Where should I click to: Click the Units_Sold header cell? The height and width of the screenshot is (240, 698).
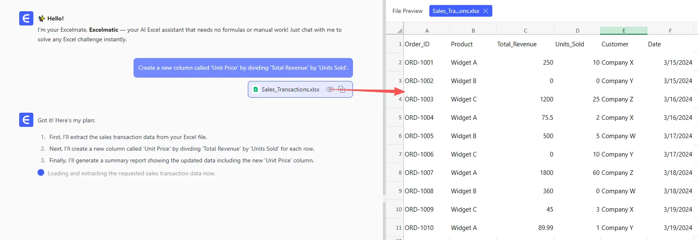[x=569, y=44]
